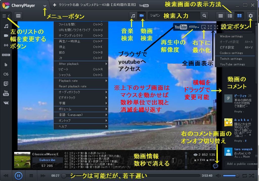Choose 停止 from the menu

point(81,47)
